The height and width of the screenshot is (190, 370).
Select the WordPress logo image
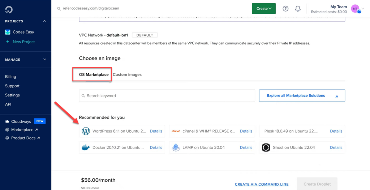coord(86,131)
